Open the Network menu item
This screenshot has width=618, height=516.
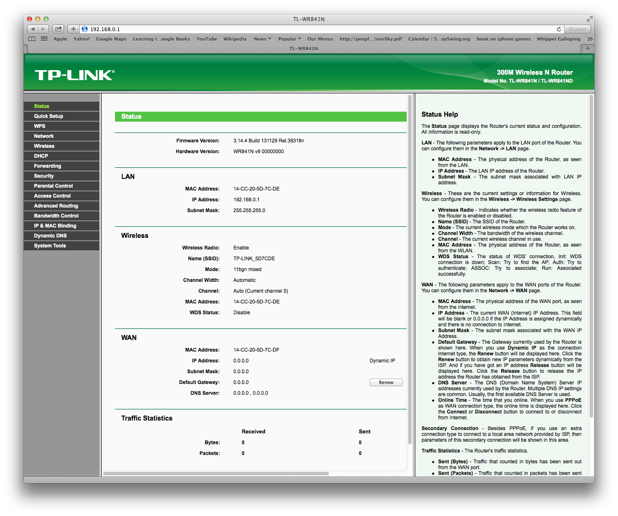61,136
